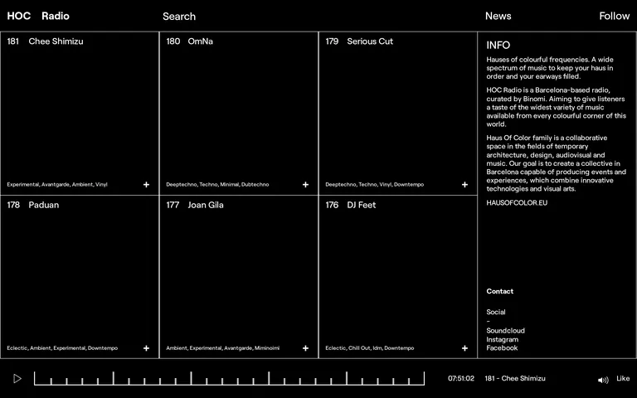Open the Soundcloud social link
The image size is (637, 398).
click(x=505, y=331)
